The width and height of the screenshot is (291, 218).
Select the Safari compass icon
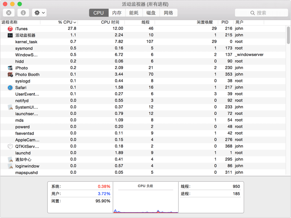[x=10, y=87]
